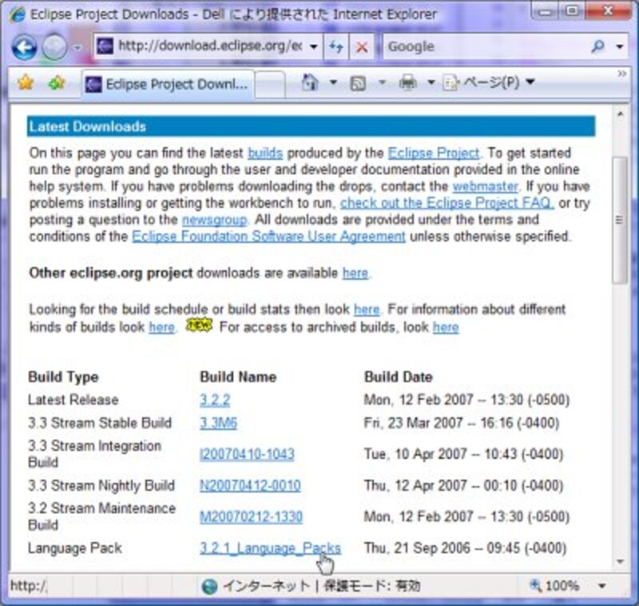Screen dimensions: 639x606
Task: Open the 3.2.2 latest release link
Action: pyautogui.click(x=215, y=400)
